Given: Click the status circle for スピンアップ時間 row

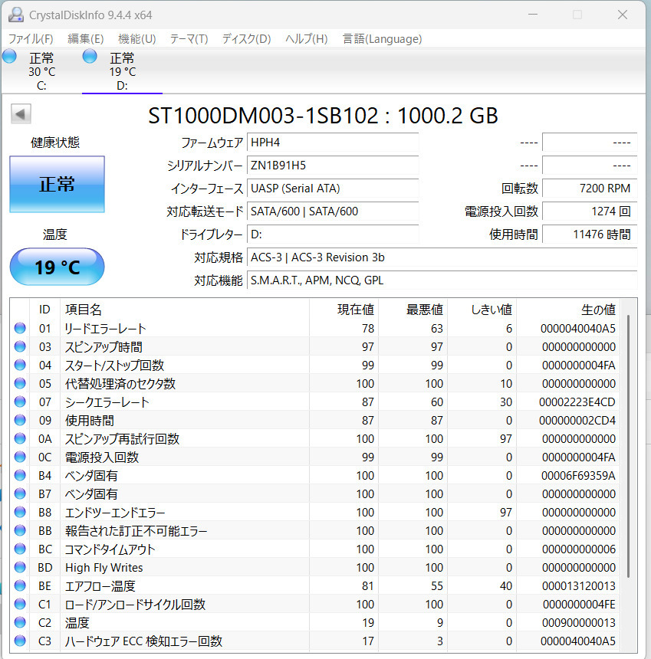Looking at the screenshot, I should 20,346.
